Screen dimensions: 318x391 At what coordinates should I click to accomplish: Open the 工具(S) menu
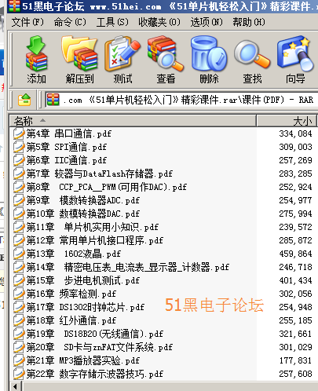[x=112, y=22]
